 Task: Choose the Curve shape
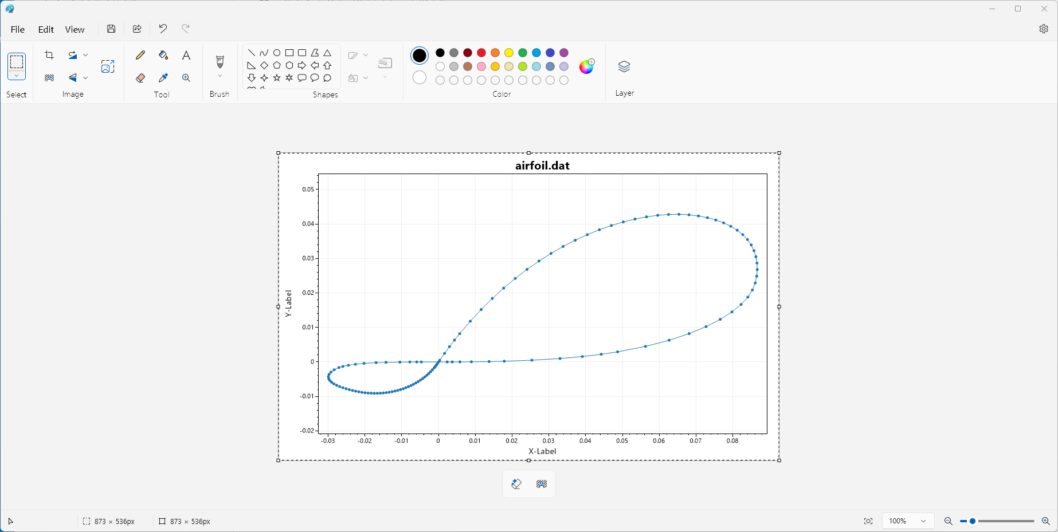tap(264, 53)
